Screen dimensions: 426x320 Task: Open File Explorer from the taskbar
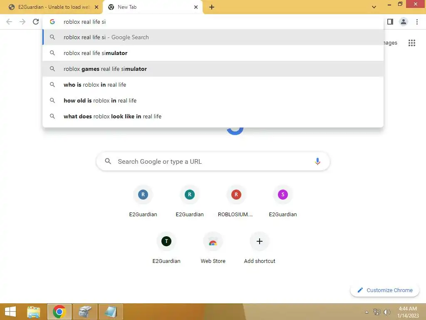click(33, 312)
